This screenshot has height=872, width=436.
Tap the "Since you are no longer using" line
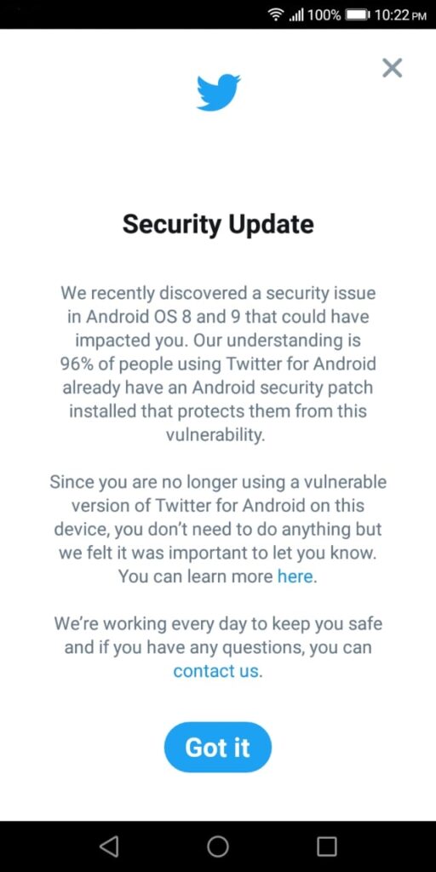click(x=218, y=482)
